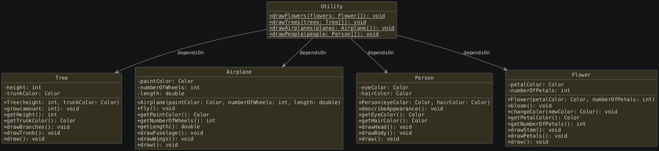The width and height of the screenshot is (659, 151).
Task: Click the Flower constructor signature
Action: click(x=581, y=99)
